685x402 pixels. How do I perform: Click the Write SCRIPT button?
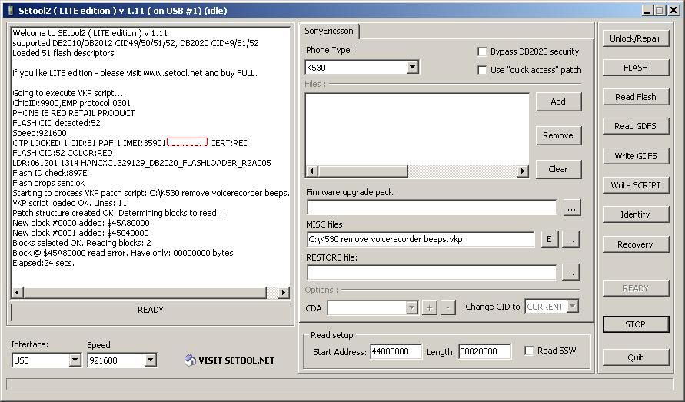point(635,185)
